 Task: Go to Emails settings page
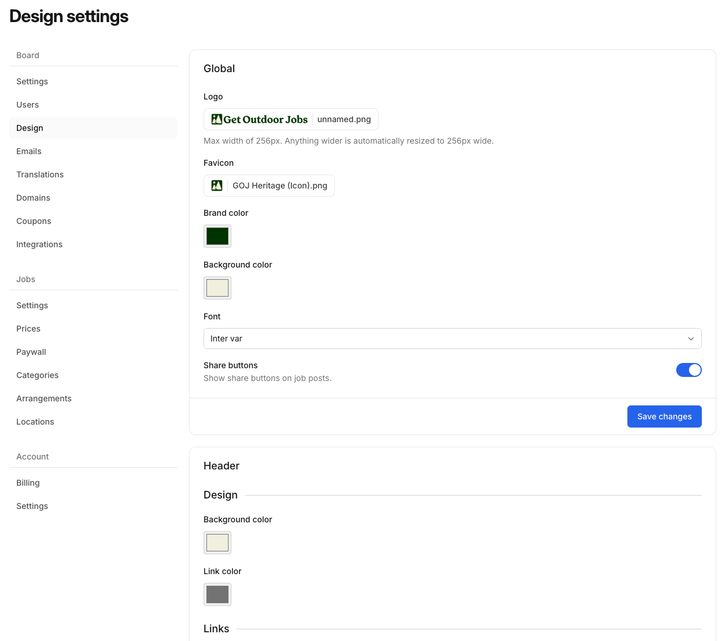click(x=29, y=151)
